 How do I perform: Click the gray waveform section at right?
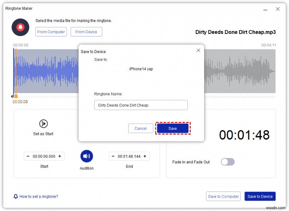(x=240, y=71)
